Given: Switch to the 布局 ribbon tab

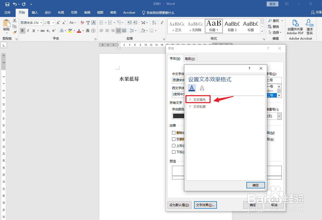Looking at the screenshot, I should 61,12.
